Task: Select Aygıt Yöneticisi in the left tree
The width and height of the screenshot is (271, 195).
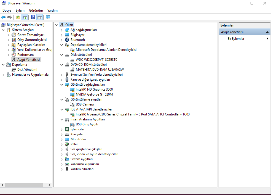Action: [28, 60]
